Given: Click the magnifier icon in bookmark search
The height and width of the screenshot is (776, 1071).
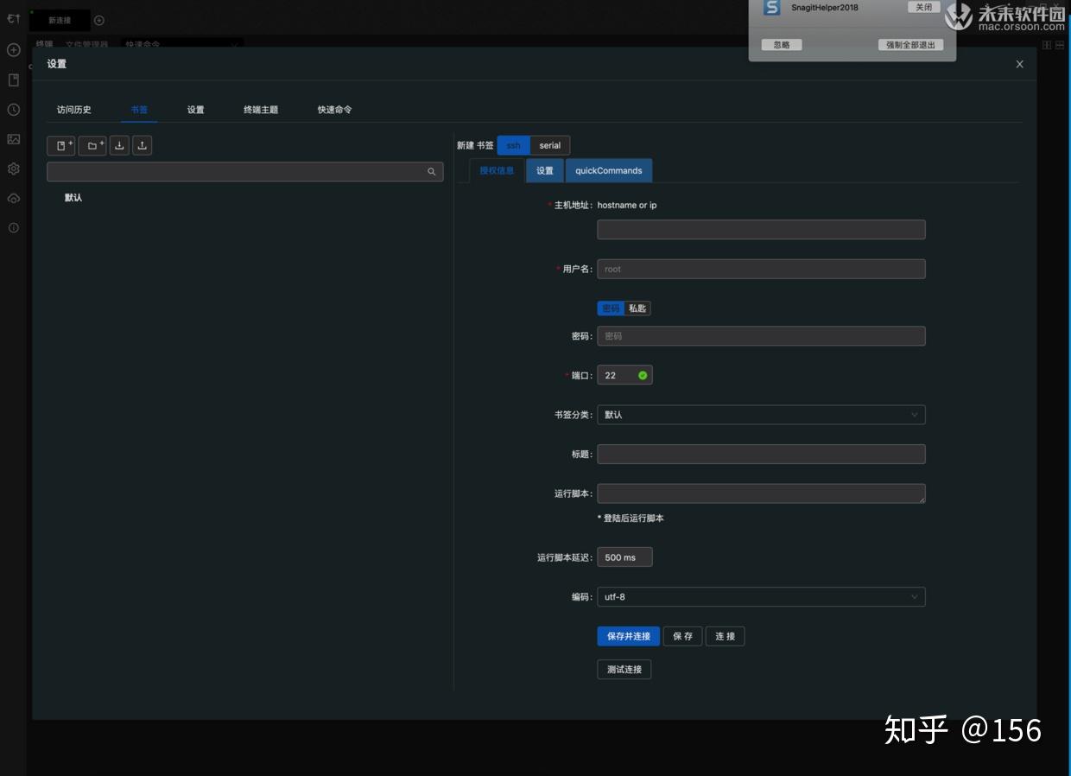Looking at the screenshot, I should (432, 172).
